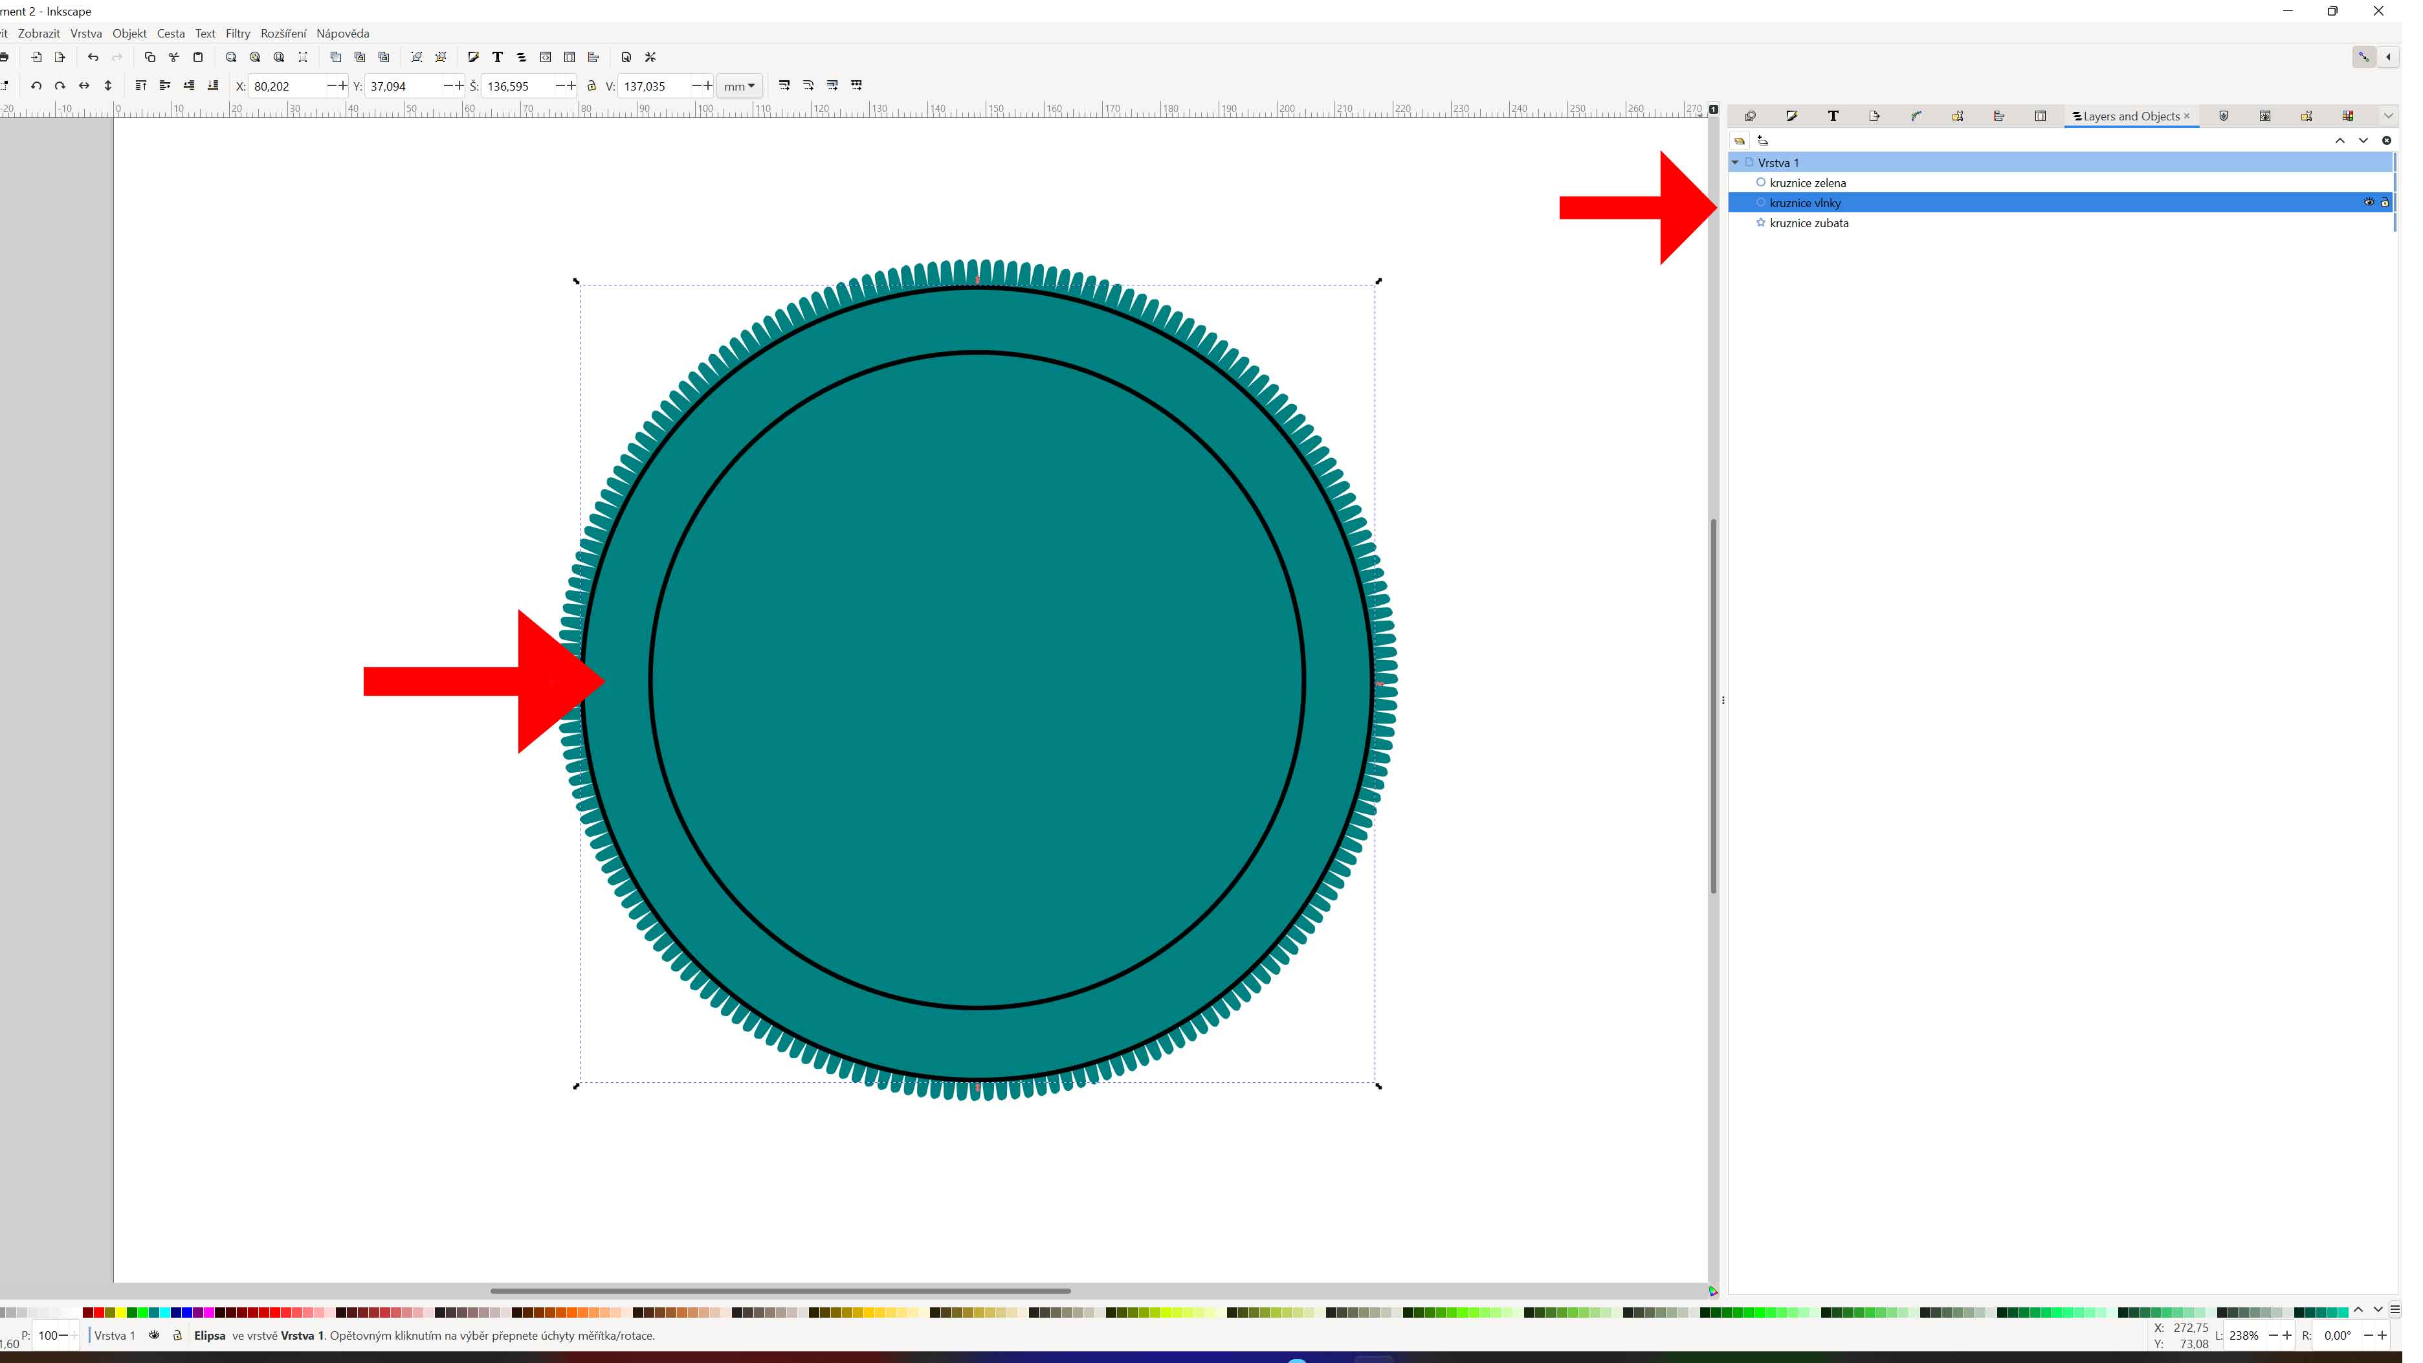Raise selection to top
Image resolution: width=2423 pixels, height=1363 pixels.
(x=141, y=85)
